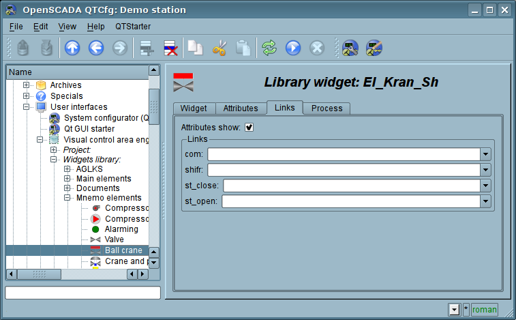Click the Back arrow toolbar icon

point(95,48)
